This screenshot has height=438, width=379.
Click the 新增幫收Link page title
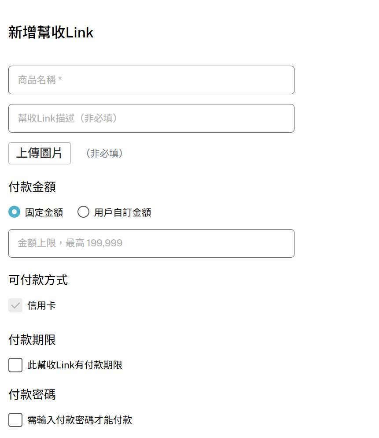[51, 32]
